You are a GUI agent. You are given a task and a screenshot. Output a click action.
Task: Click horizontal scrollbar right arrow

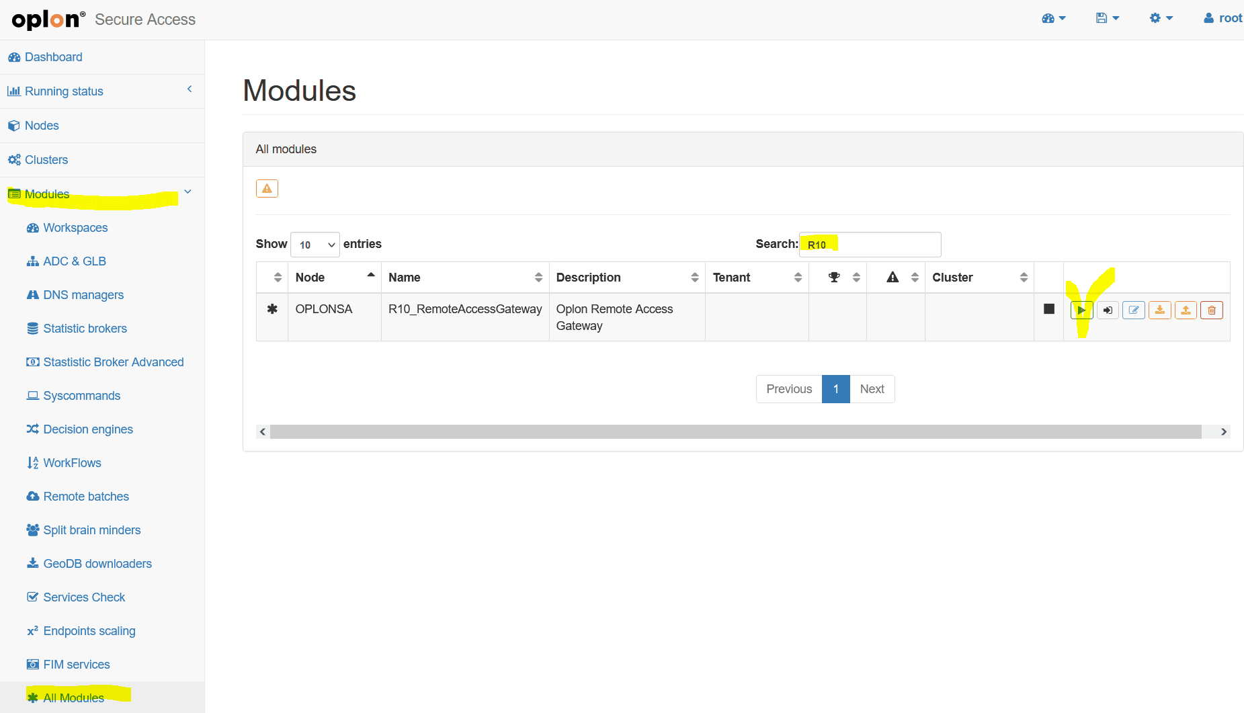coord(1223,431)
